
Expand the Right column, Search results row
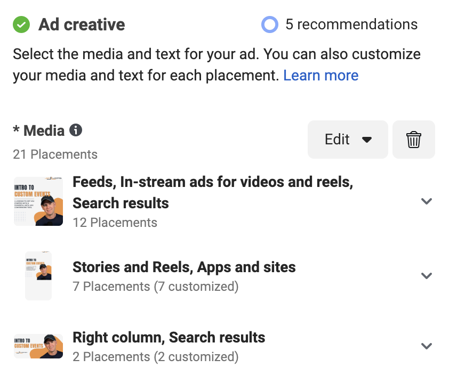coord(426,346)
